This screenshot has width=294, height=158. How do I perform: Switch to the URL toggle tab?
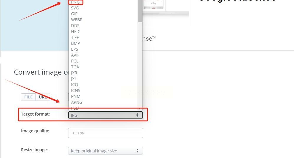(43, 97)
